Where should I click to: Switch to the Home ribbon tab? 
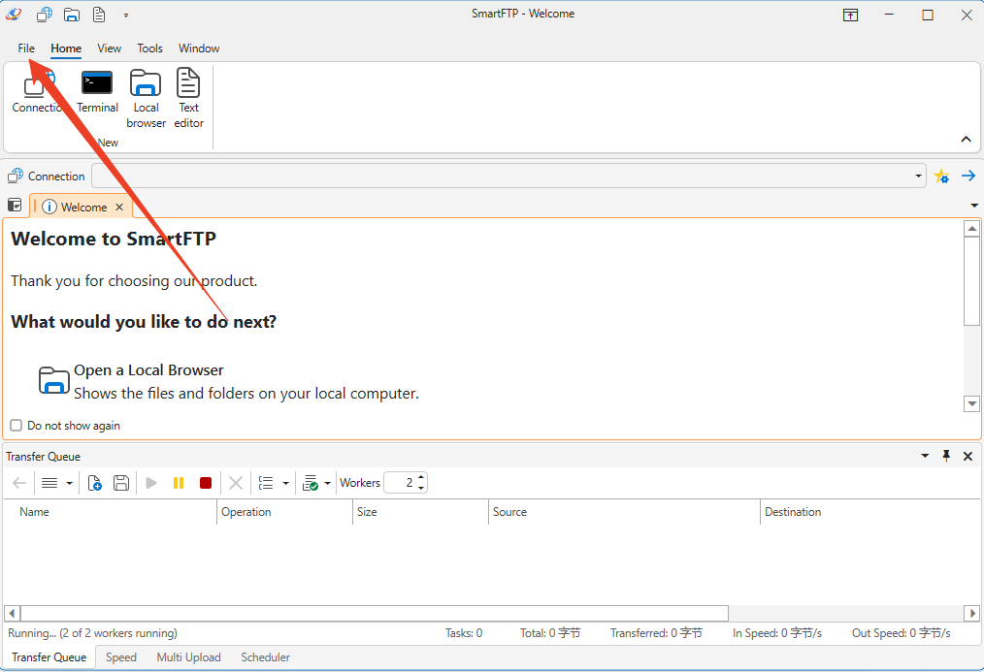(x=66, y=48)
